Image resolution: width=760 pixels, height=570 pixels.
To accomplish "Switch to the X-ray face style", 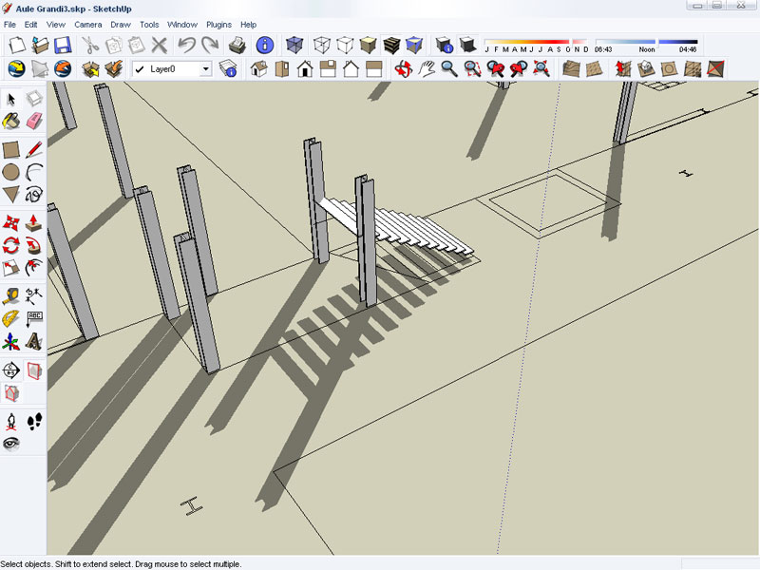I will pos(294,45).
